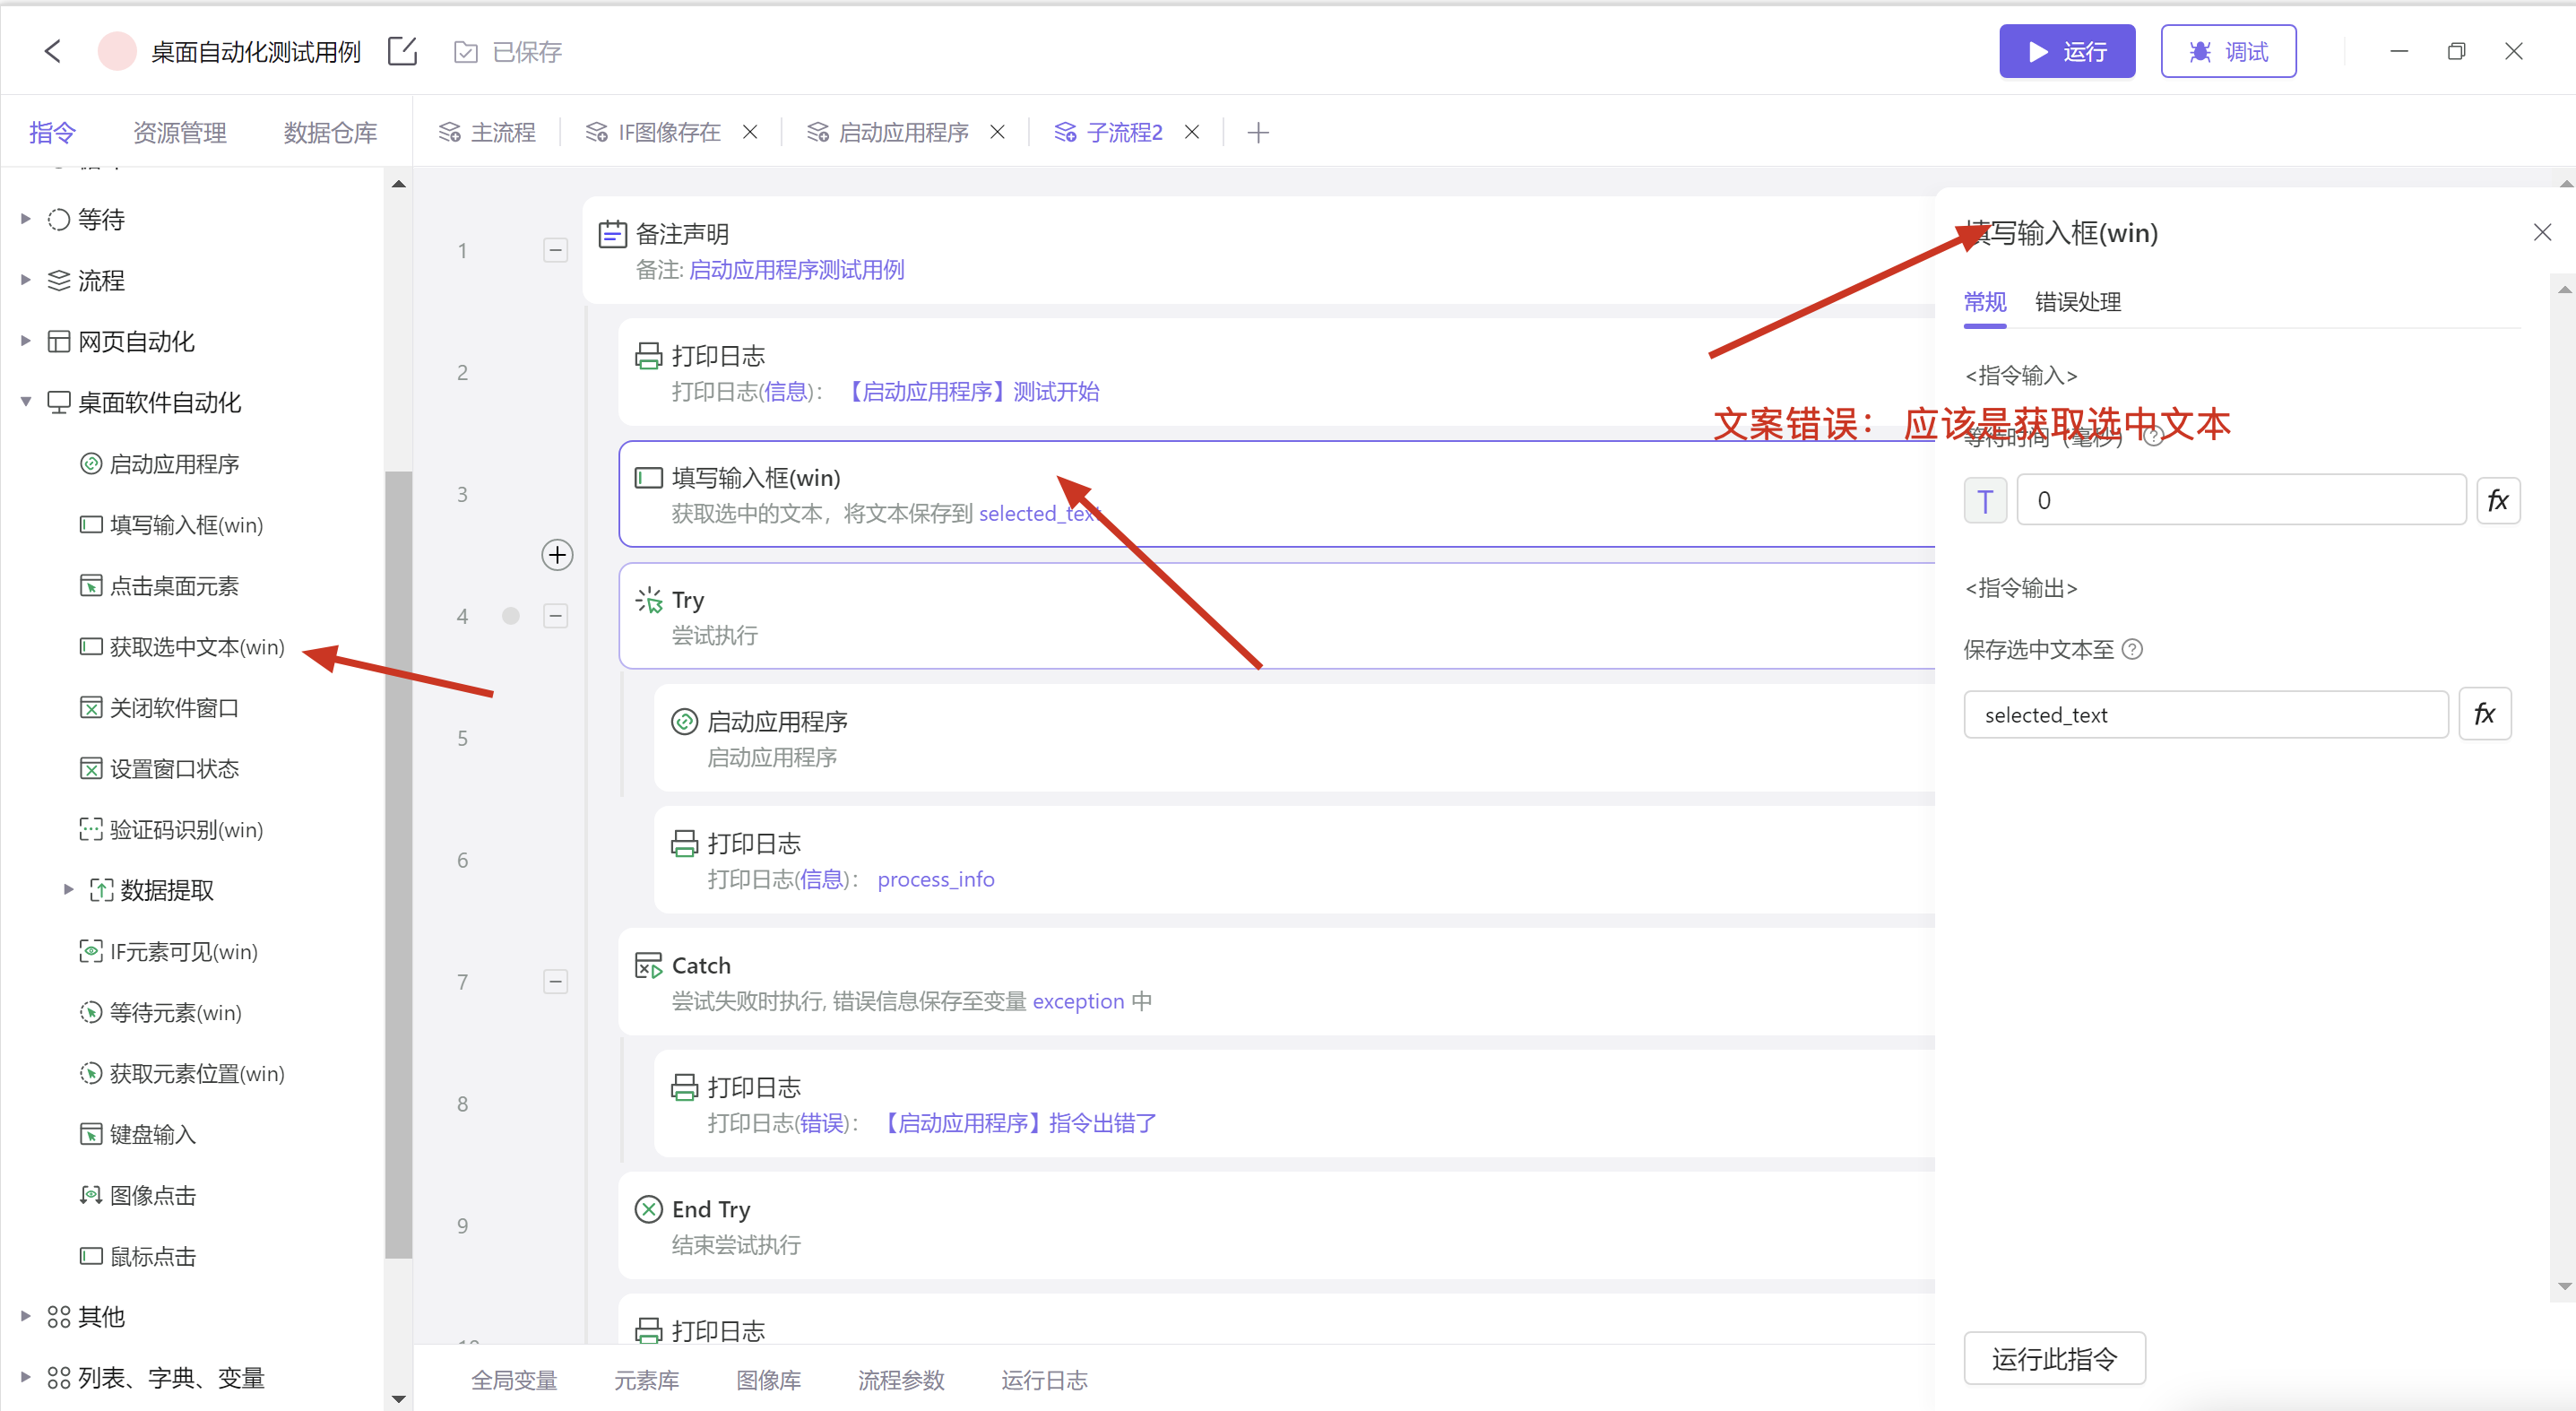Select 图像点击 command

138,1195
